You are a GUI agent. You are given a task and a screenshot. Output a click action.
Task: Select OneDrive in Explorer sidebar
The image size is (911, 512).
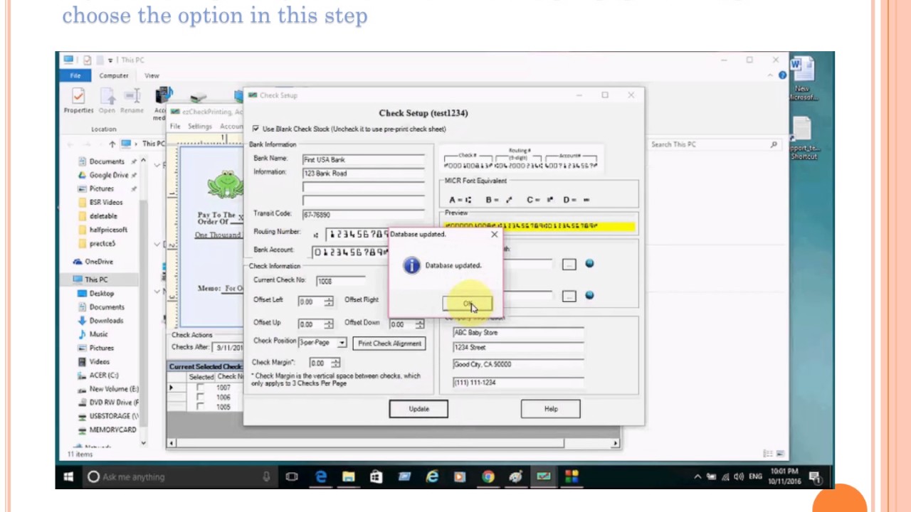tap(99, 262)
